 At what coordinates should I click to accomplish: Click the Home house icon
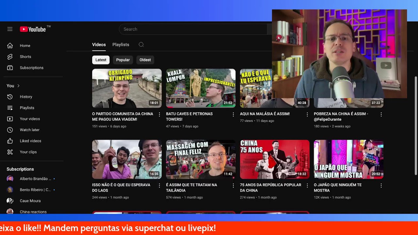(10, 46)
